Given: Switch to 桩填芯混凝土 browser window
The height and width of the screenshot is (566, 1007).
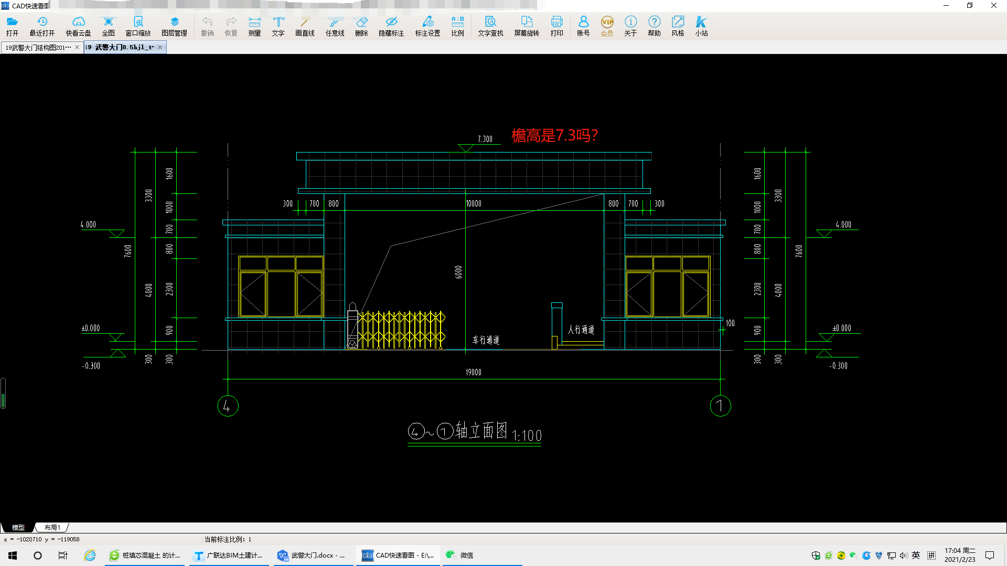Looking at the screenshot, I should coord(145,556).
